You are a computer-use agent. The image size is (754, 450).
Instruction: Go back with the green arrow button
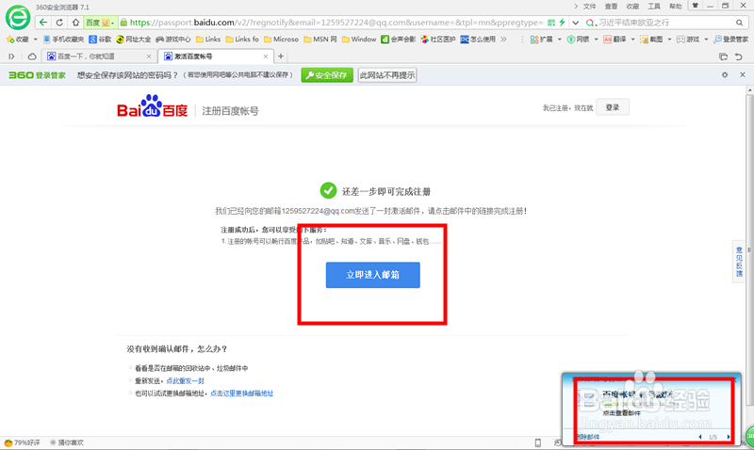[x=43, y=23]
